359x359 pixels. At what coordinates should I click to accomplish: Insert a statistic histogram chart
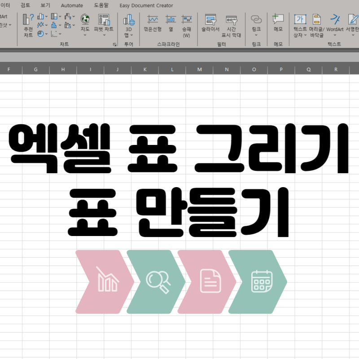[x=54, y=25]
